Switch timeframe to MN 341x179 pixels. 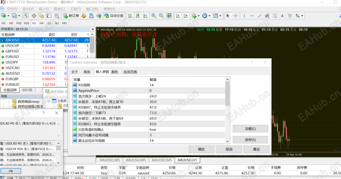click(65, 23)
